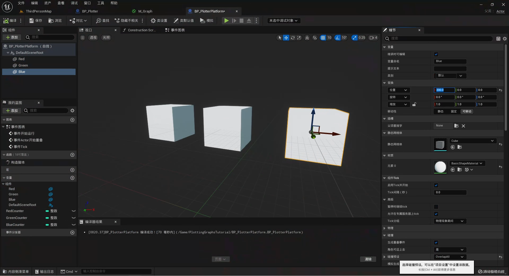Choose the Select mode arrow in viewport
Screen dimensions: 509x276
tap(280, 38)
